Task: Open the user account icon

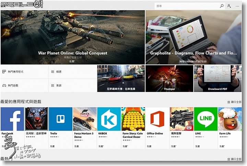Action: (229, 6)
